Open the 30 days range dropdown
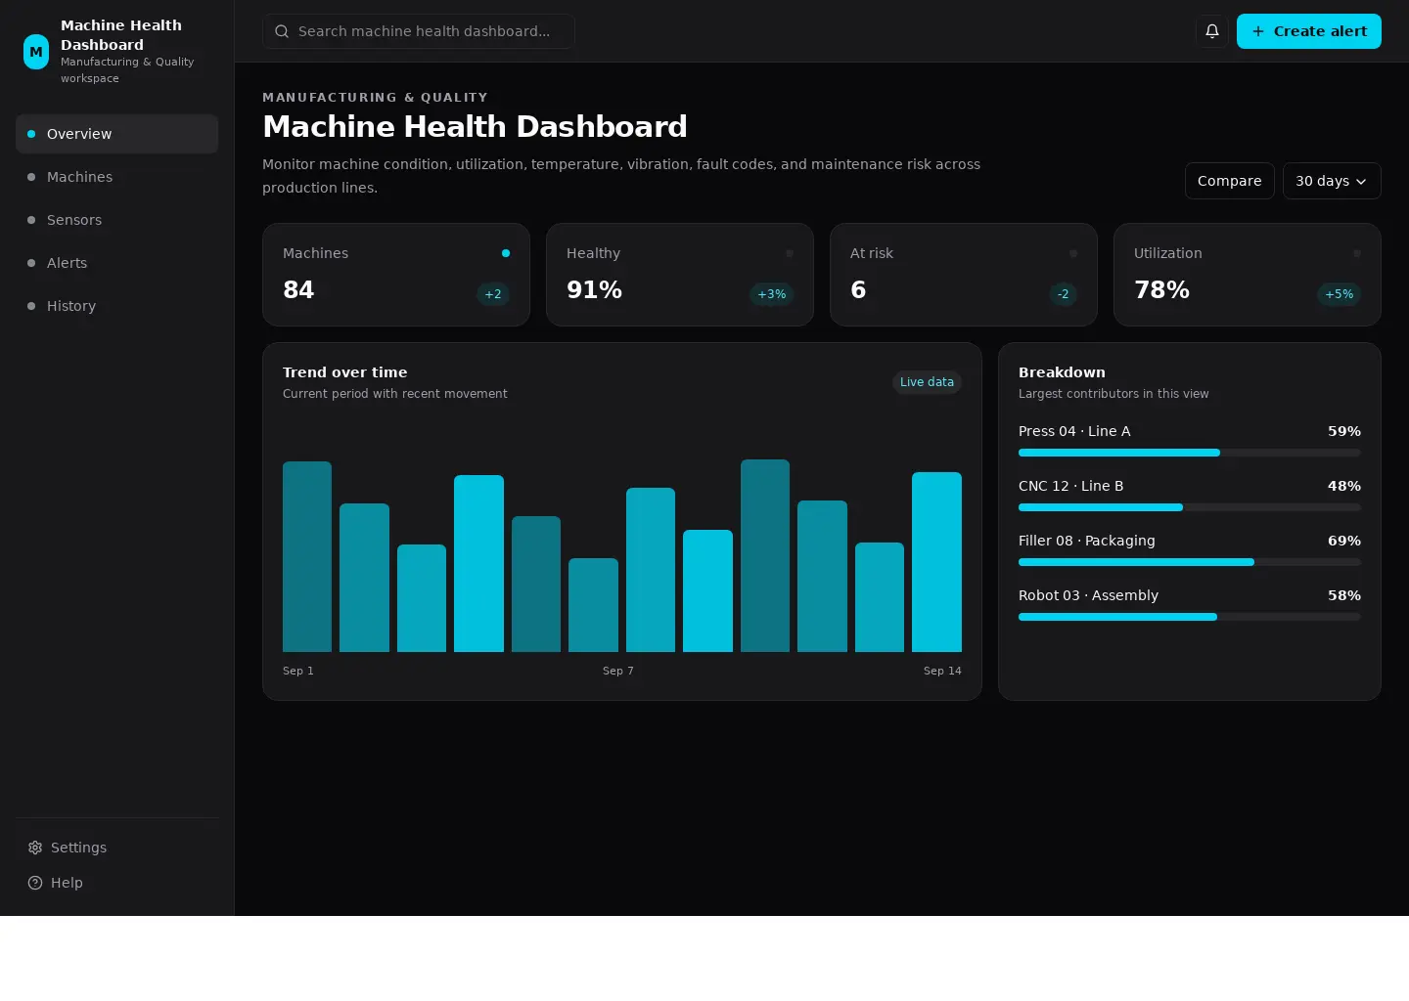1409x1001 pixels. tap(1332, 181)
